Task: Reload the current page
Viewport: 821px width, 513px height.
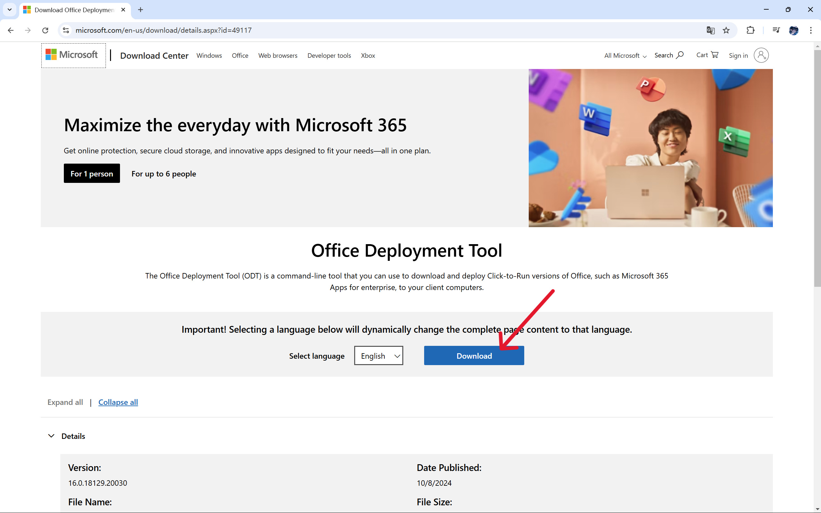Action: pyautogui.click(x=45, y=30)
